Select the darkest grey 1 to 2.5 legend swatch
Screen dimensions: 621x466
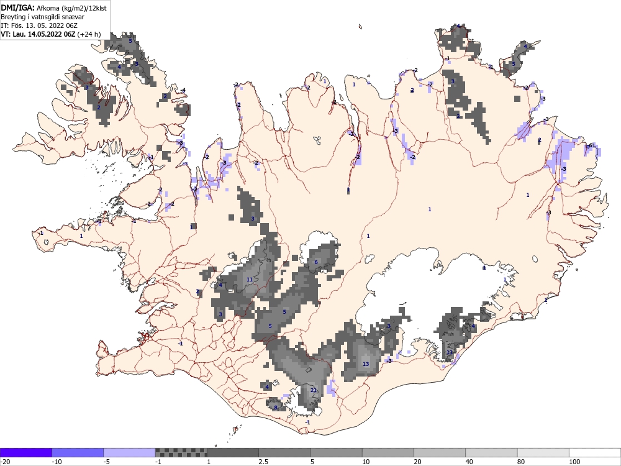tap(233, 452)
